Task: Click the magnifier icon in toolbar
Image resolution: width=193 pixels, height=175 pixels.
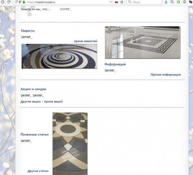Action: pos(172,2)
